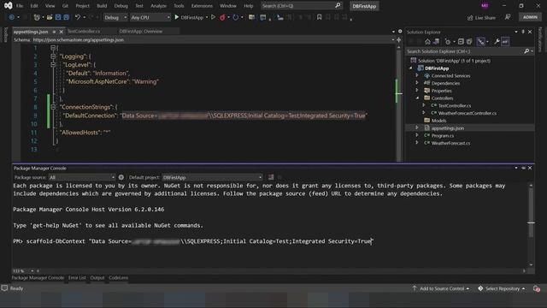Open the Package source dropdown
The height and width of the screenshot is (308, 547).
coord(82,177)
